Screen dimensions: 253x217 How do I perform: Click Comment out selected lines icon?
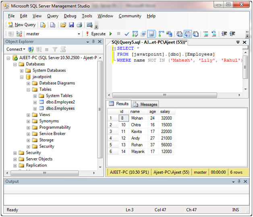[x=206, y=34]
